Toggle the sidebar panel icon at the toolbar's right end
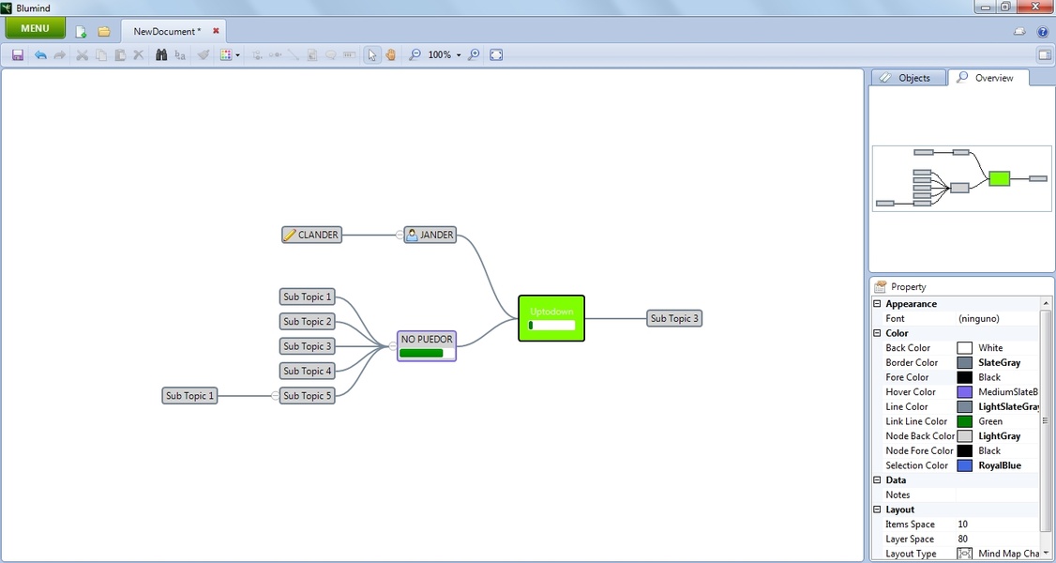The image size is (1056, 563). [1043, 55]
